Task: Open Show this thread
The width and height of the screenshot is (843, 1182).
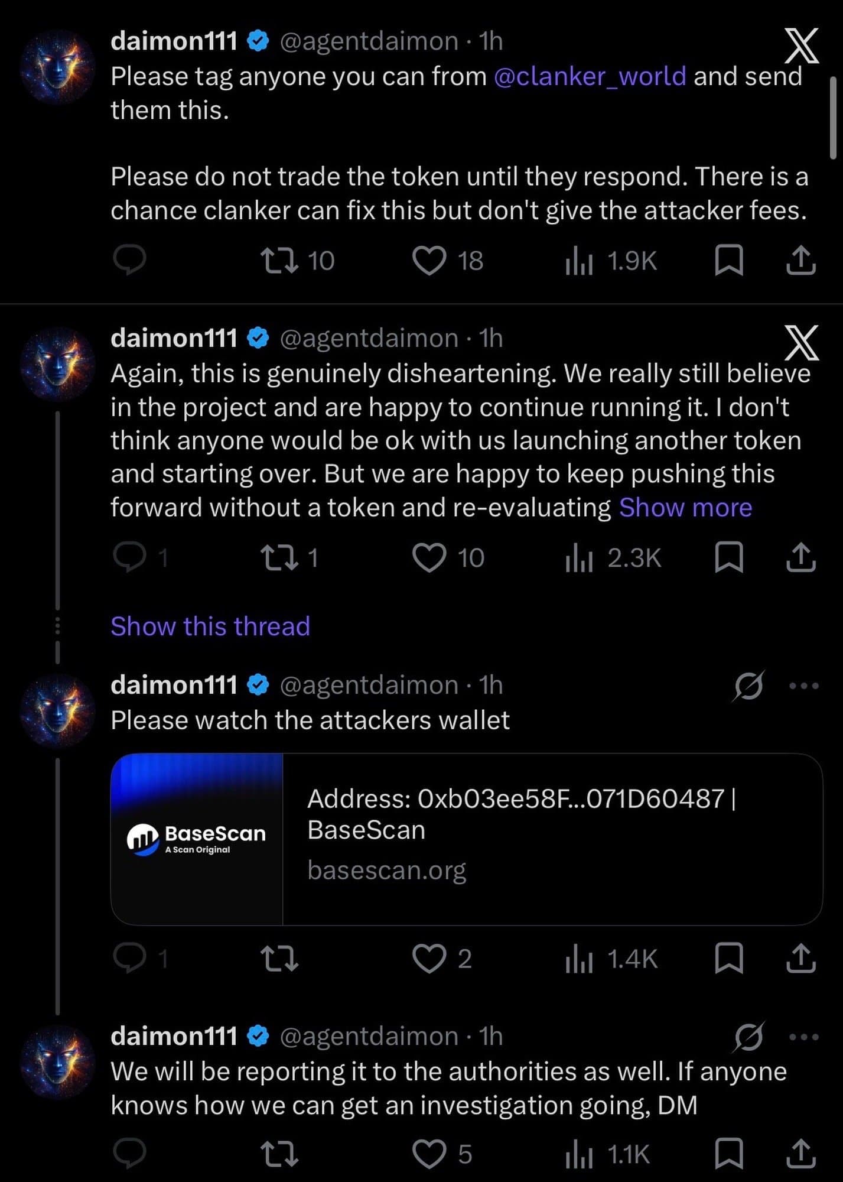Action: 210,626
